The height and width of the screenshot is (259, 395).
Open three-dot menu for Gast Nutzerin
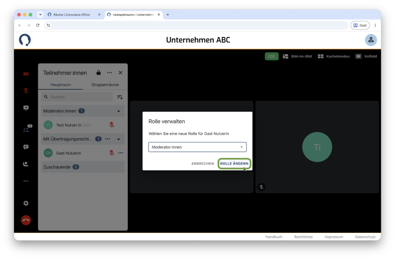(121, 153)
